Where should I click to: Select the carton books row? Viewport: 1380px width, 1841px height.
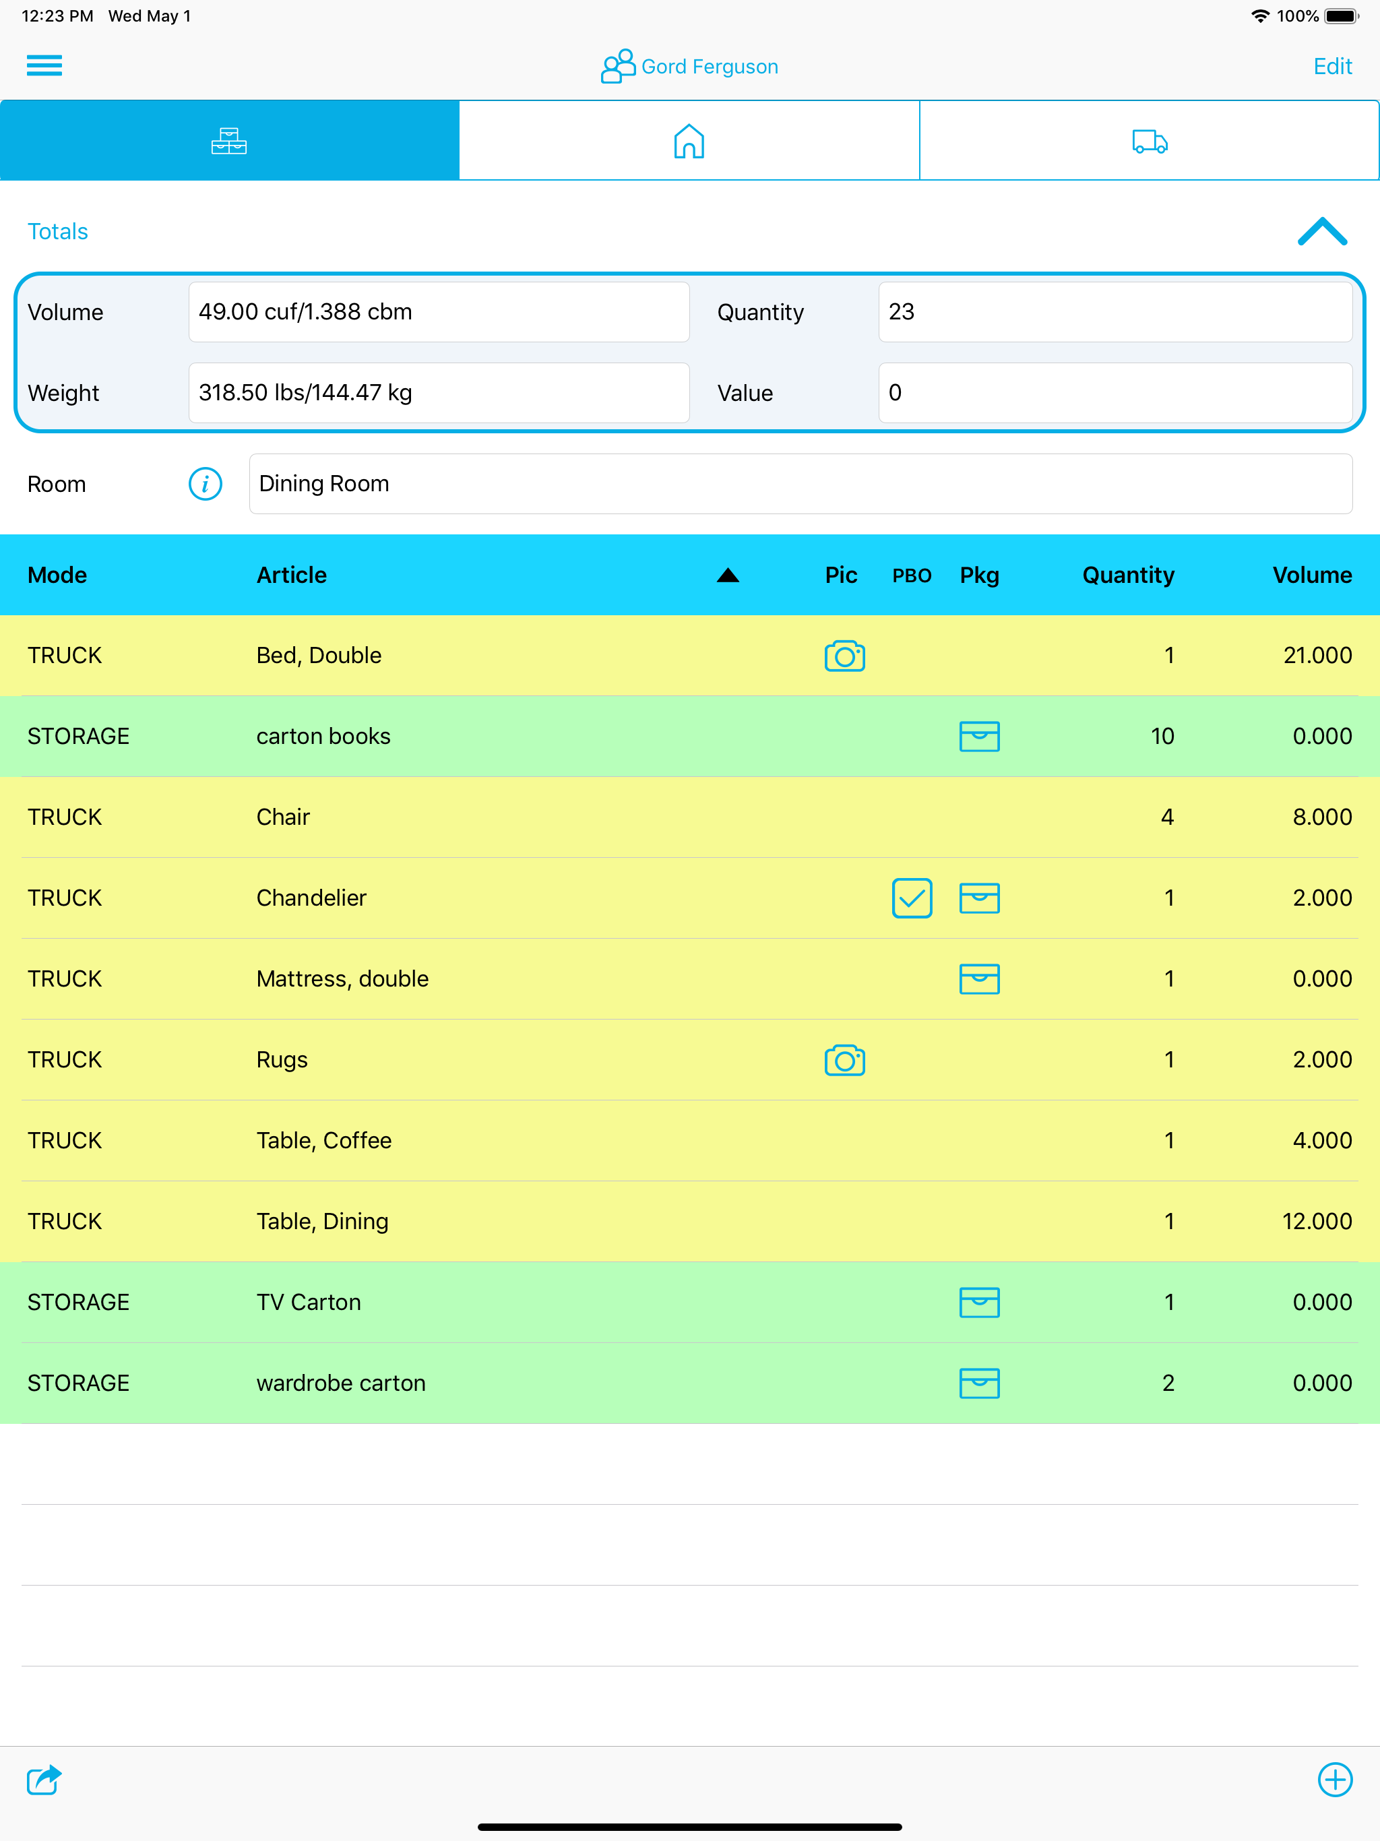coord(690,737)
